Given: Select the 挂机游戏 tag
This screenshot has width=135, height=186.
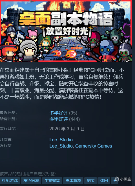Looking at the screenshot, I should (x=10, y=181).
